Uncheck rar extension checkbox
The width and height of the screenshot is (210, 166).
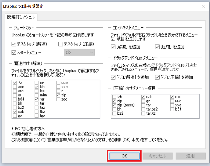pos(36,99)
